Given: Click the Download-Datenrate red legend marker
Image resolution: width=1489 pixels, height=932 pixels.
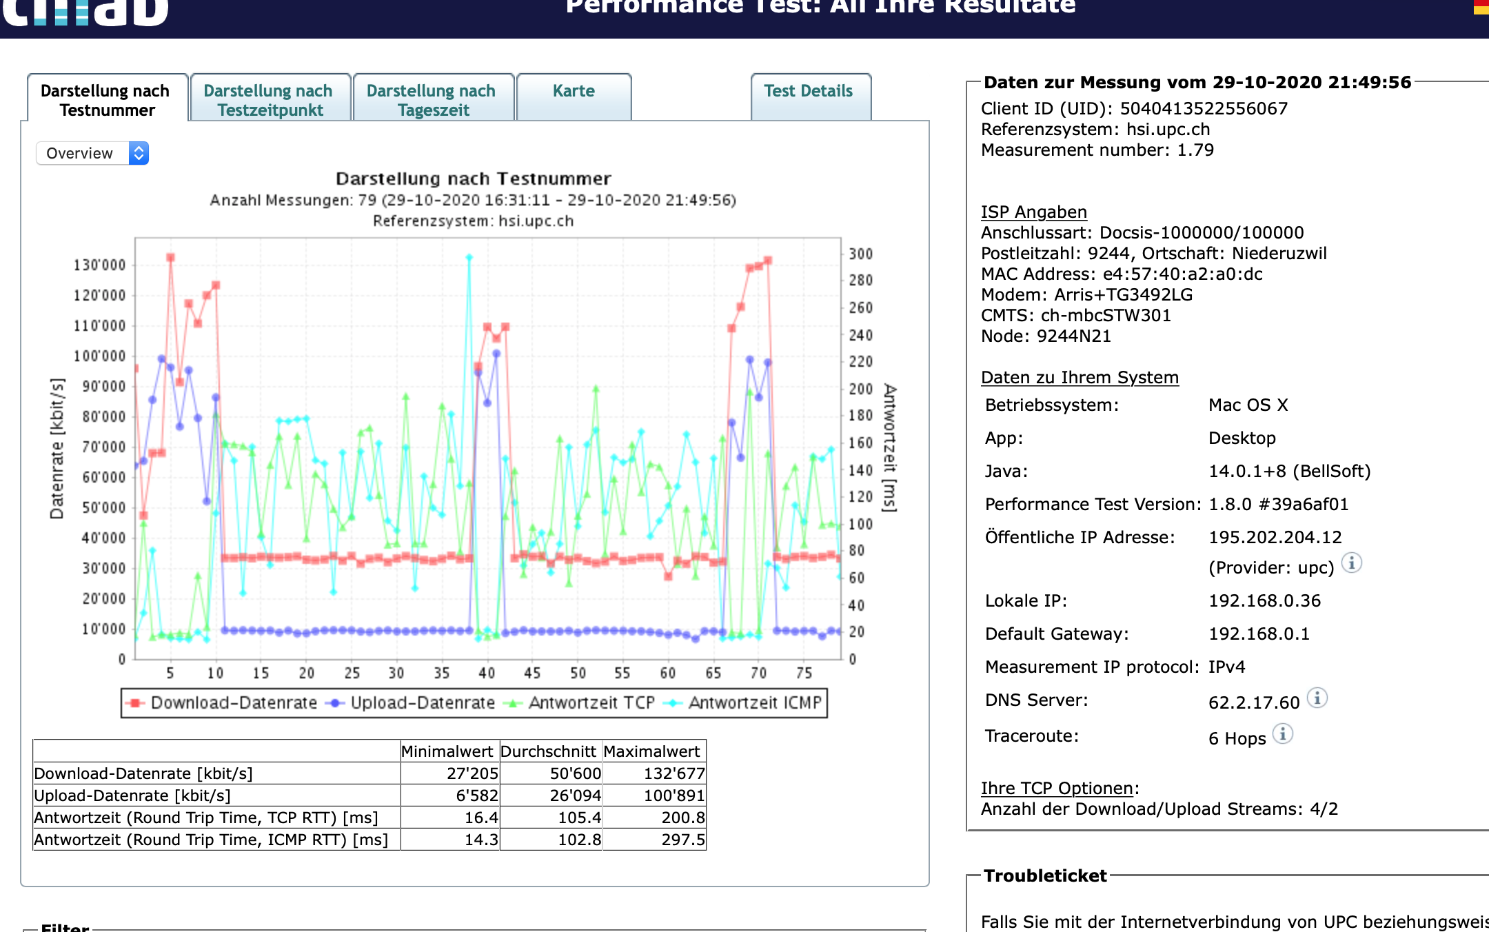Looking at the screenshot, I should [x=135, y=703].
